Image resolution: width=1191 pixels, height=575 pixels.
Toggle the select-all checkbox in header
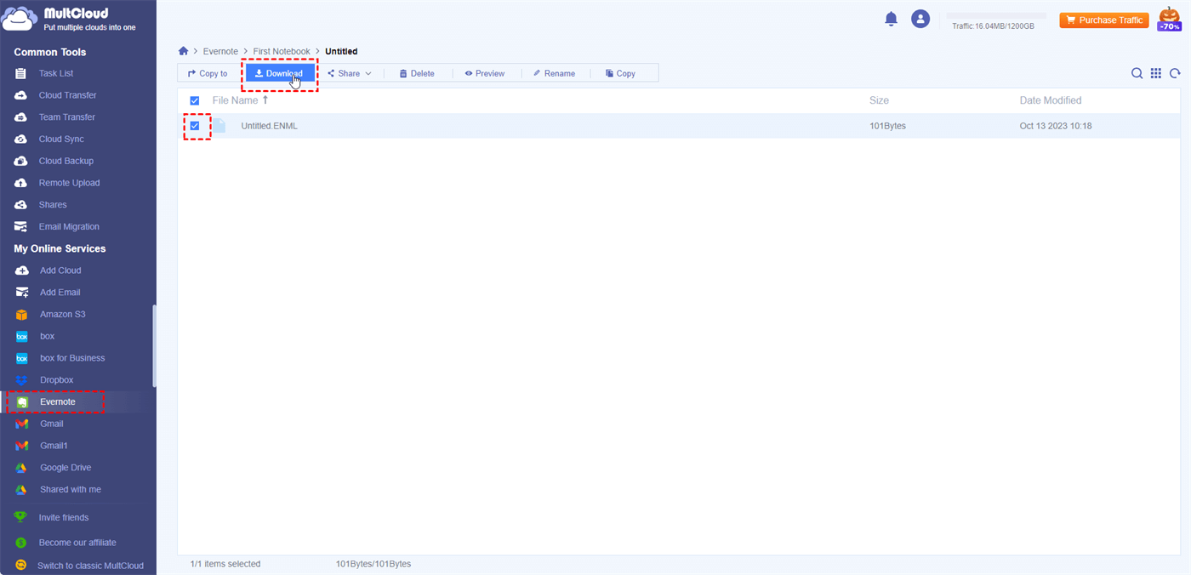tap(195, 100)
